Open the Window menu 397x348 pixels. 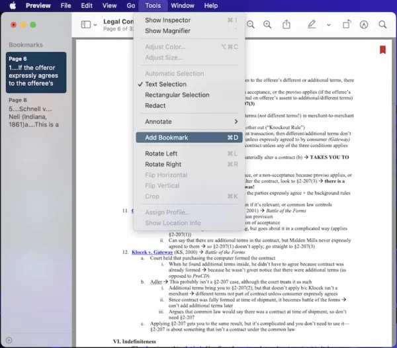[183, 5]
